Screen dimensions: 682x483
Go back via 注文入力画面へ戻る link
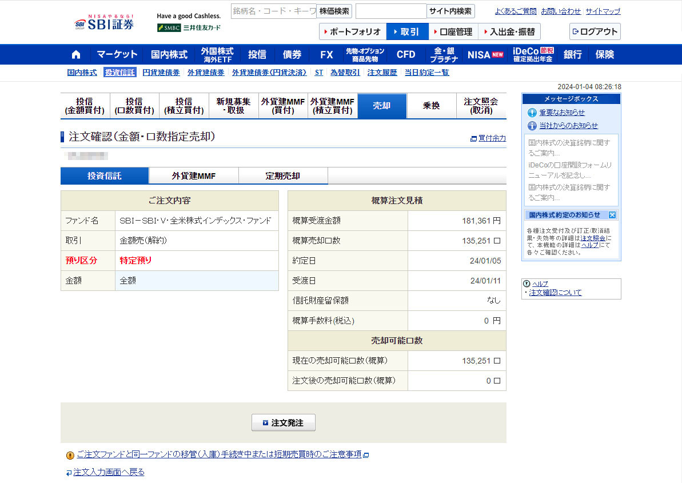point(109,472)
